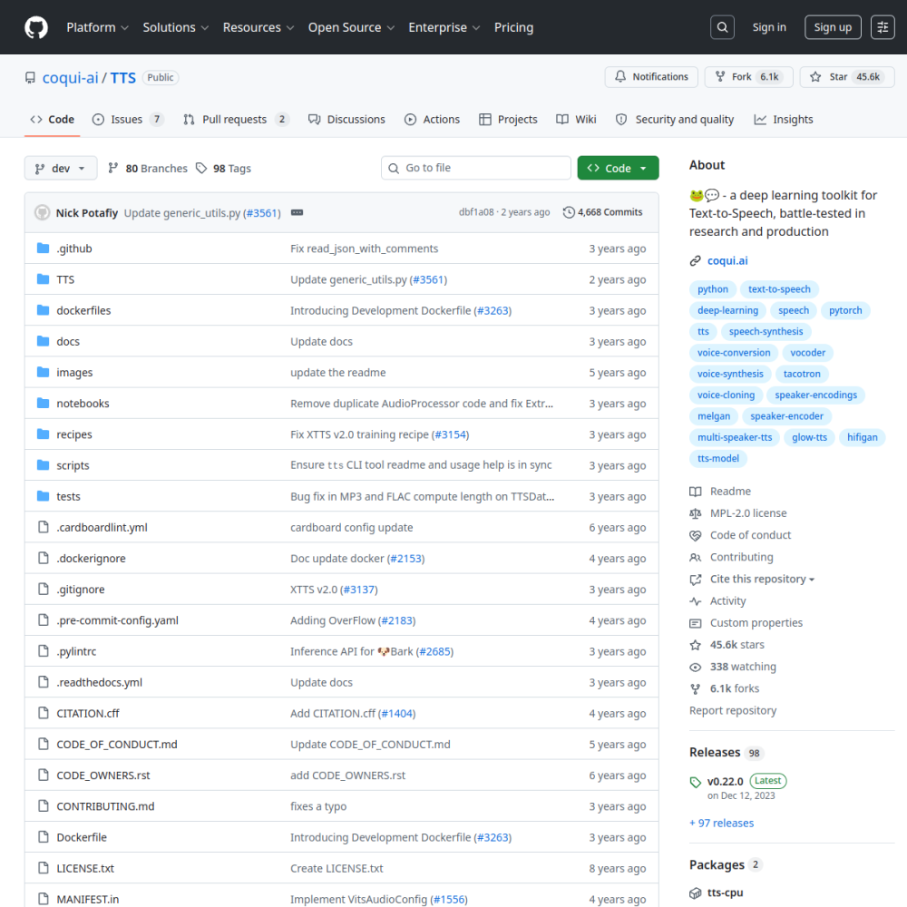Open the .github folder
This screenshot has height=907, width=907.
pos(74,249)
